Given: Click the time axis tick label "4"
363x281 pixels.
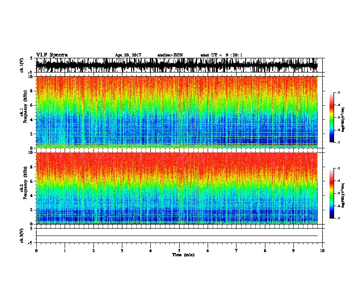Looking at the screenshot, I should [x=151, y=251].
